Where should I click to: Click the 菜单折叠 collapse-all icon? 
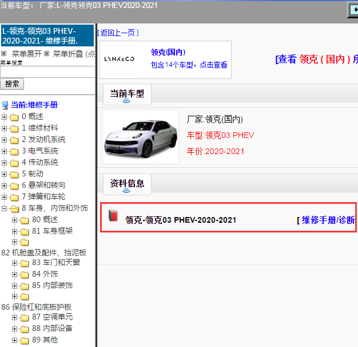coord(46,54)
